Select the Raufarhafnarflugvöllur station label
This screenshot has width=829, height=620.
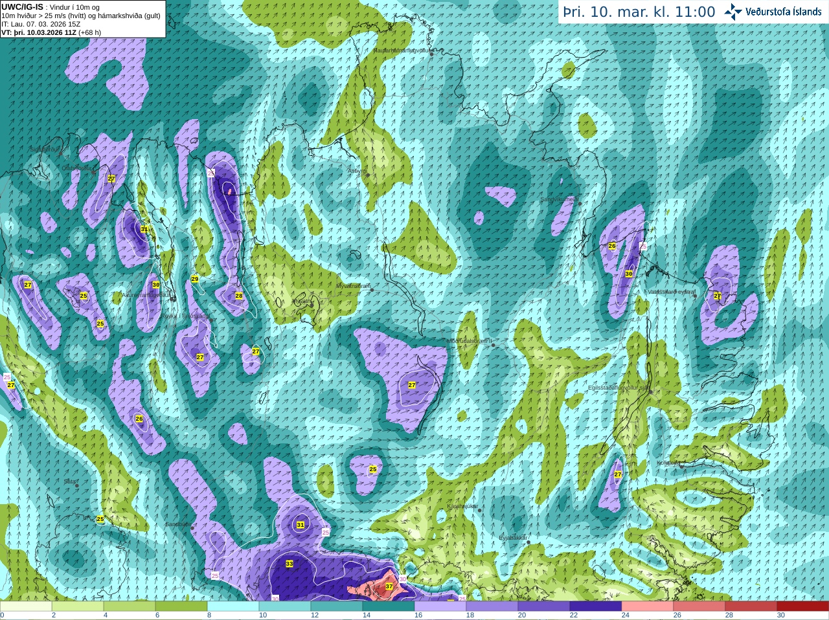[x=402, y=50]
